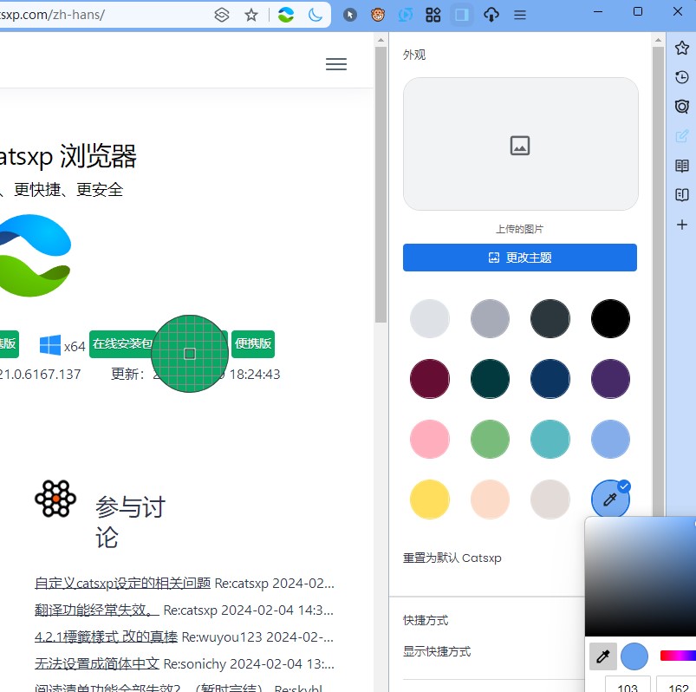Viewport: 696px width, 692px height.
Task: Click the 显示快捷方式 setting label
Action: point(437,651)
